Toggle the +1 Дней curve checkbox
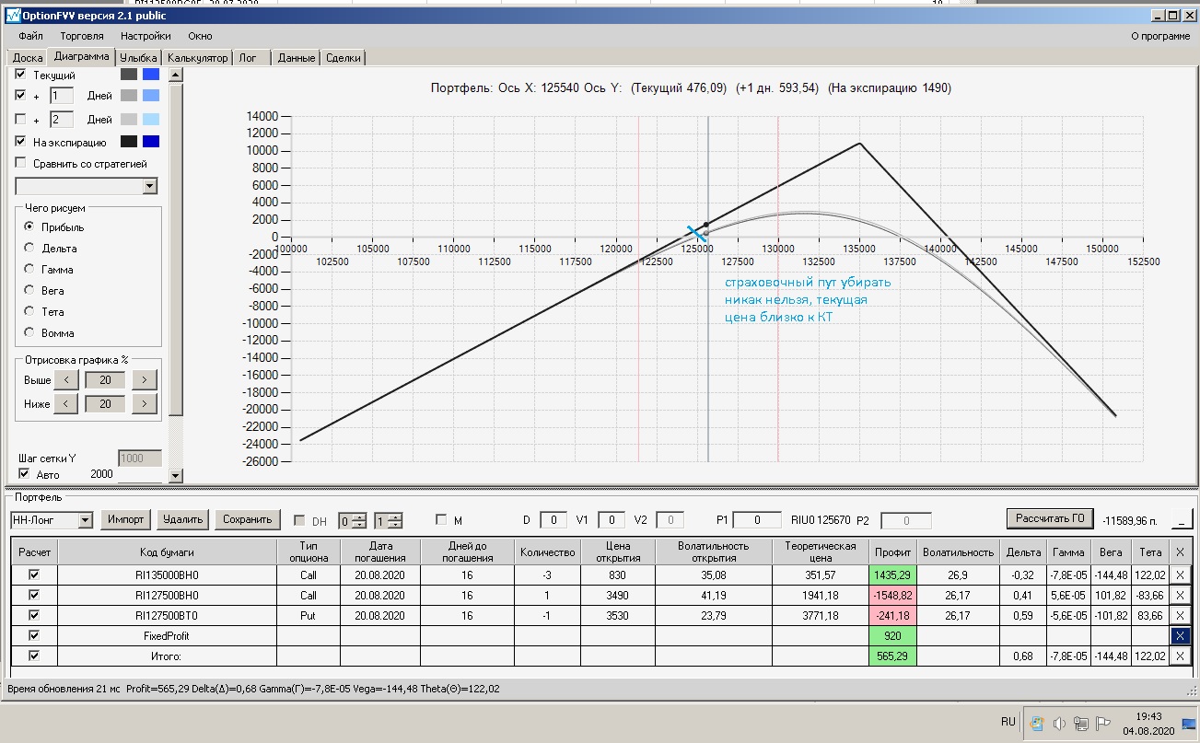Viewport: 1200px width, 743px height. [21, 95]
